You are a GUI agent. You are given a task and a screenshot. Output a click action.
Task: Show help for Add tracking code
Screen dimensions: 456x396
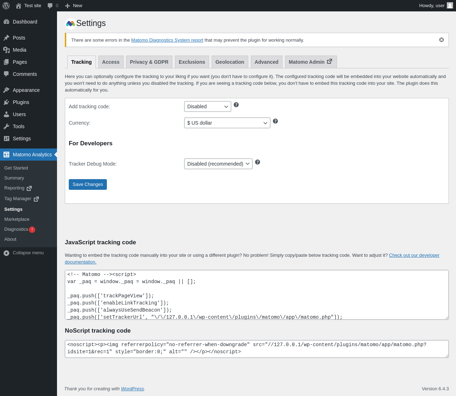(x=236, y=105)
